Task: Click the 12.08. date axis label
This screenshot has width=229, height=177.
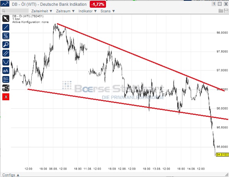Action: pos(122,169)
